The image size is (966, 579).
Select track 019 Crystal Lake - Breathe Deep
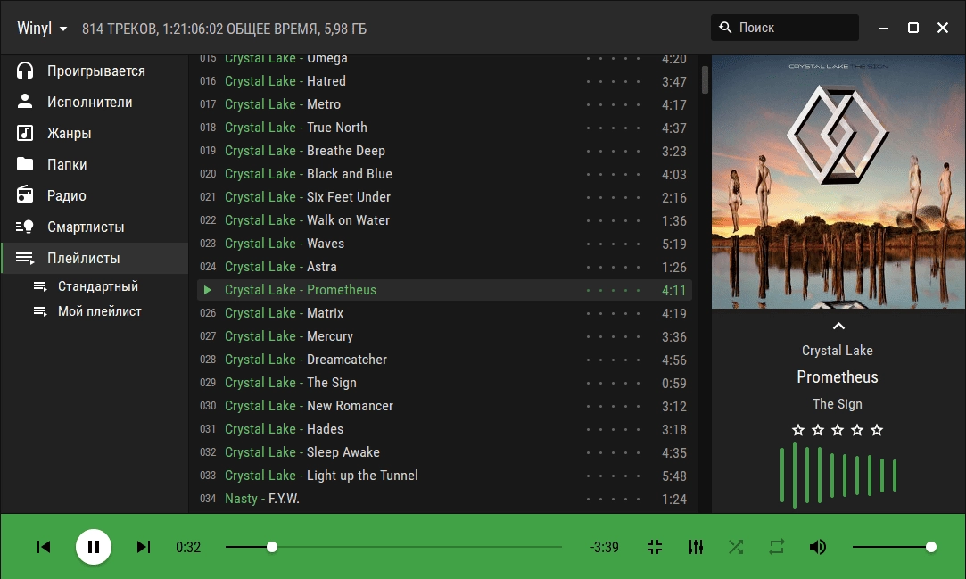point(444,151)
